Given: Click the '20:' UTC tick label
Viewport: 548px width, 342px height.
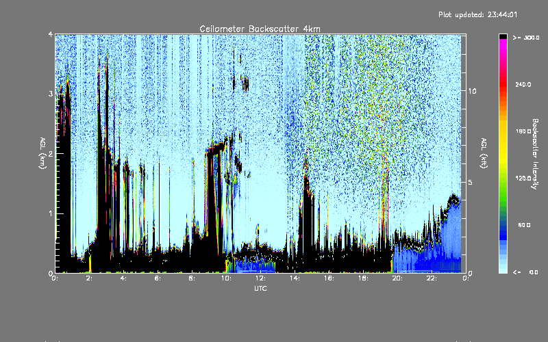Looking at the screenshot, I should 397,278.
